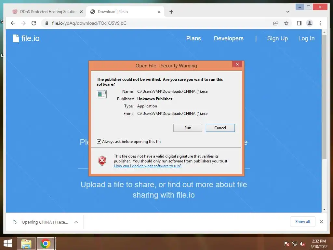Click the page vertical scrollbar thumb
Image resolution: width=333 pixels, height=250 pixels.
click(x=324, y=97)
